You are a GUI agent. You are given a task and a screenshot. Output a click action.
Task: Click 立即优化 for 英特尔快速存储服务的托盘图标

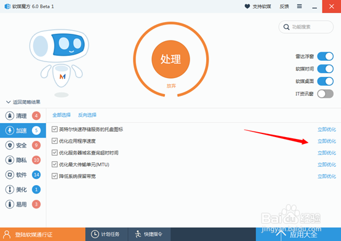[x=327, y=130]
